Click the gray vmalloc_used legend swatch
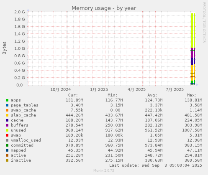The height and width of the screenshot is (175, 208). (x=7, y=140)
